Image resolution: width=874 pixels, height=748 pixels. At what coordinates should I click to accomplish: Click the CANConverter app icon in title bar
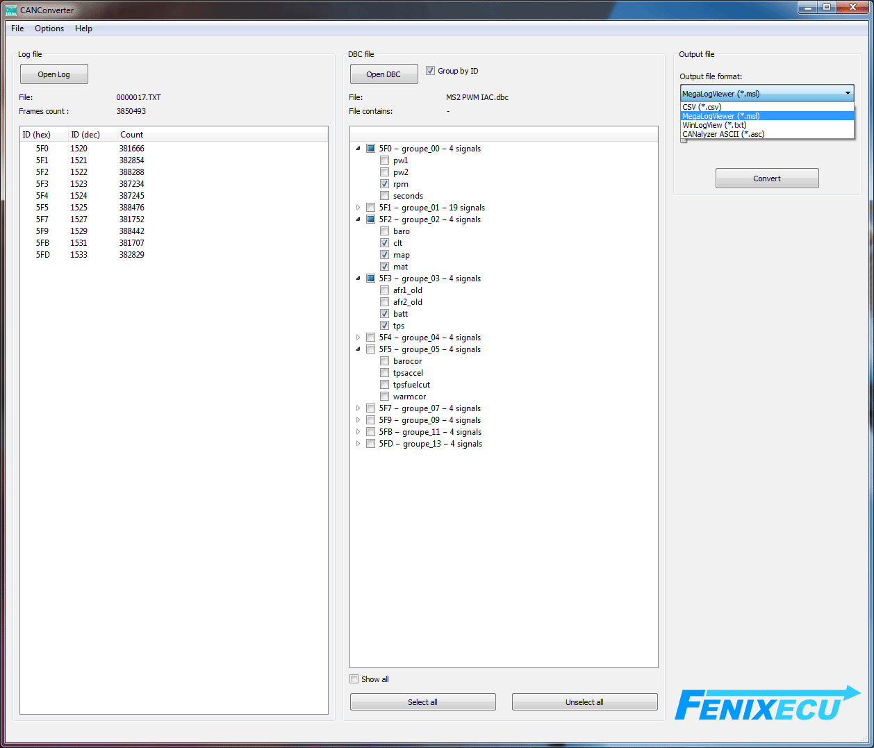11,10
